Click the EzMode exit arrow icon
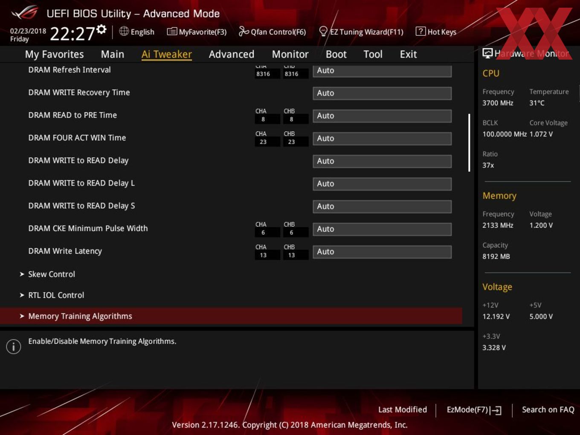 click(x=496, y=410)
